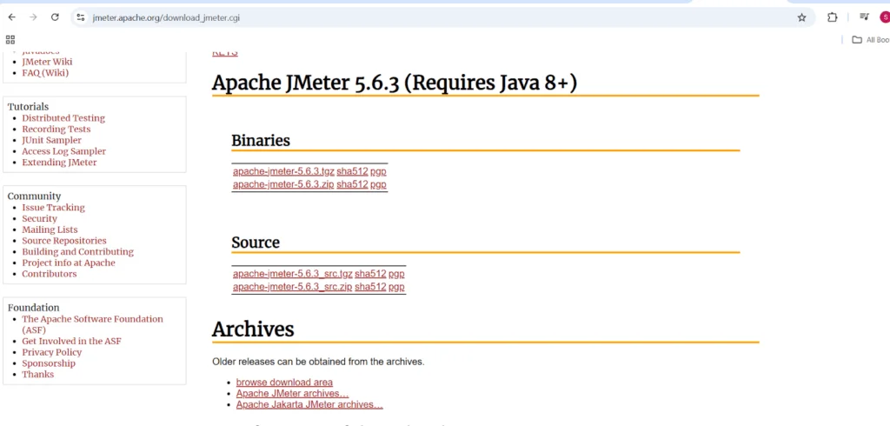The image size is (890, 426).
Task: Open pgp for apache-jmeter-5.6.3_src.tgz
Action: pyautogui.click(x=396, y=274)
